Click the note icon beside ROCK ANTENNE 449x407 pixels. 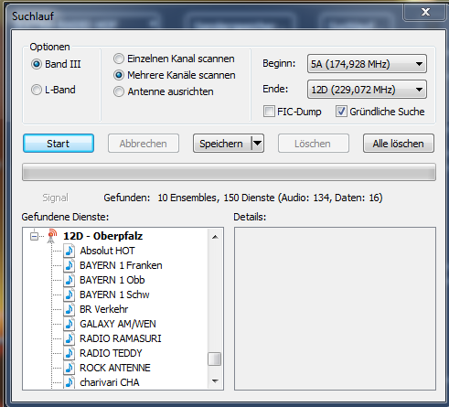click(x=69, y=368)
